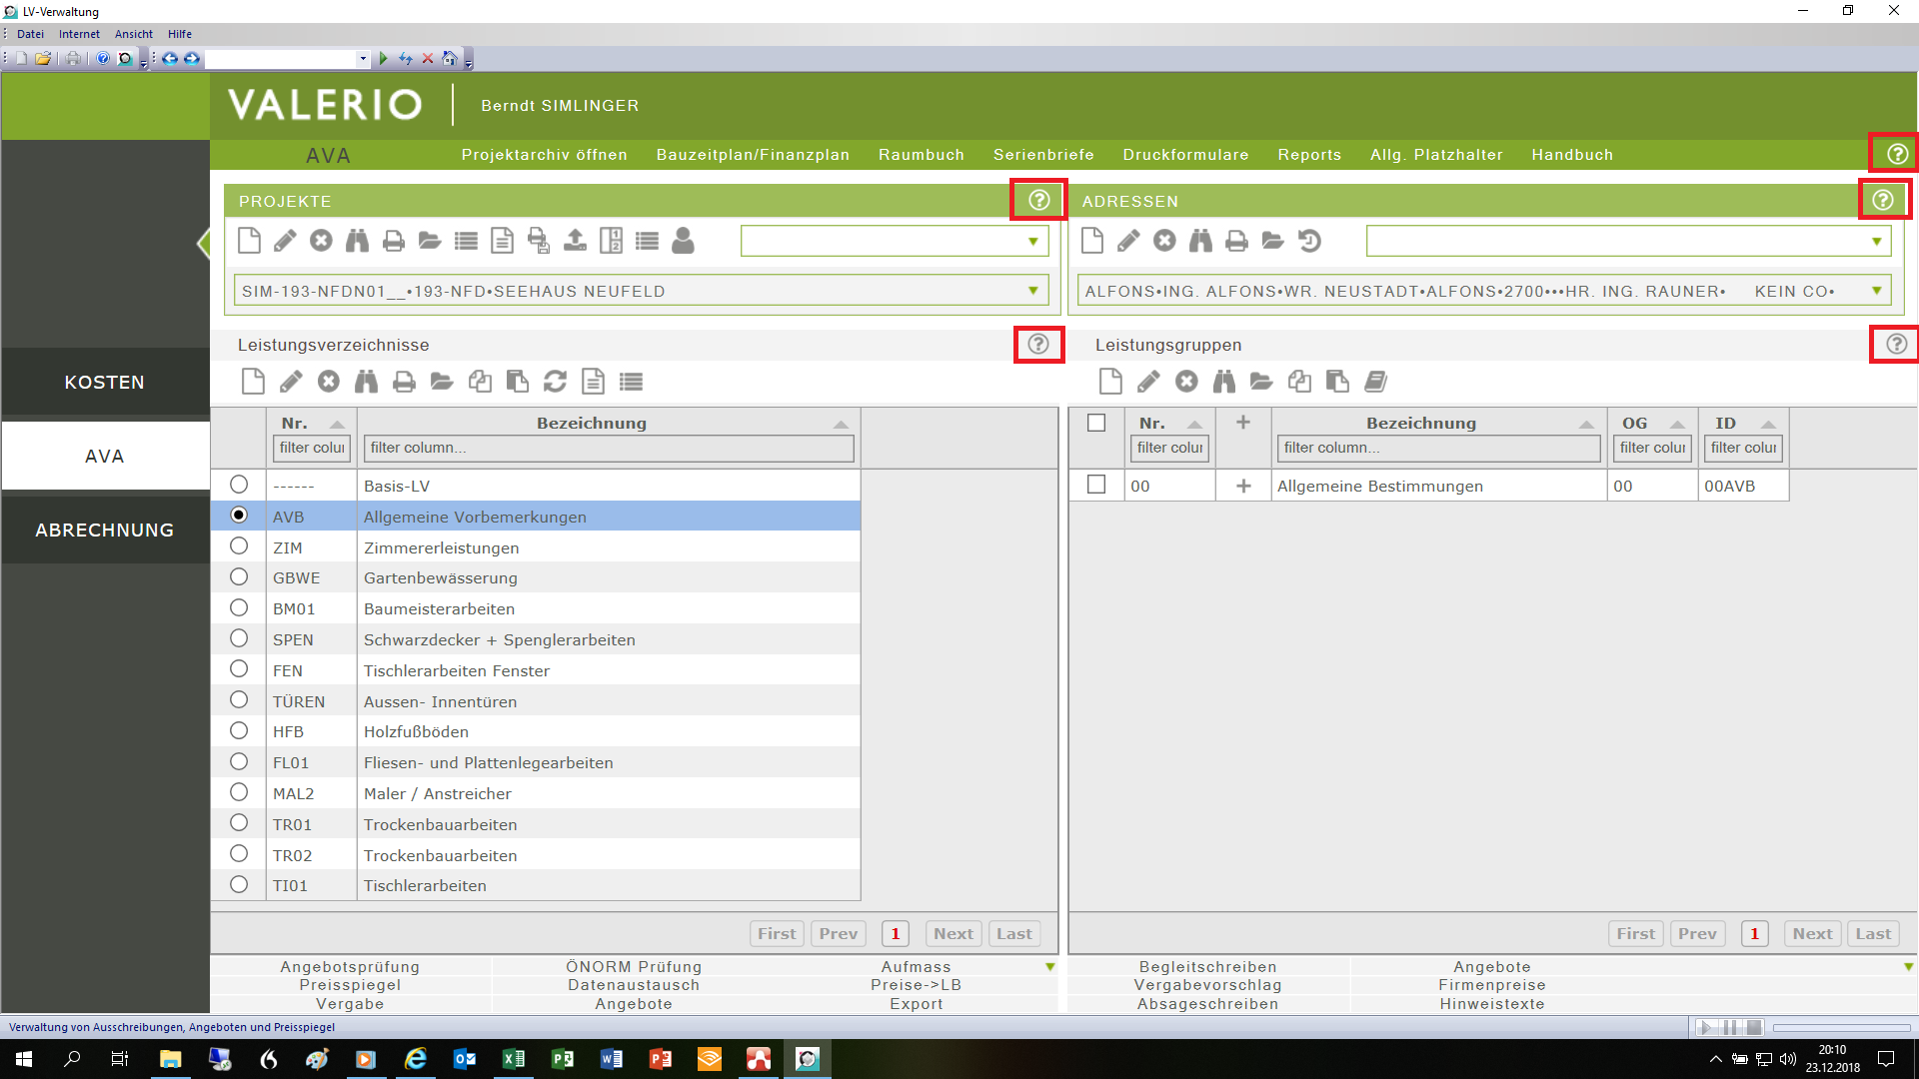The image size is (1919, 1079).
Task: Click the ÖNORM Prüfung link
Action: tap(634, 966)
